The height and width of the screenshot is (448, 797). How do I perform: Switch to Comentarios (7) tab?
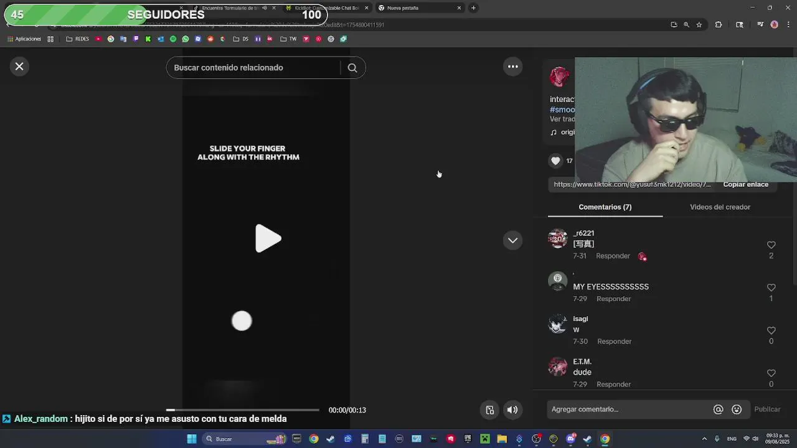click(x=605, y=207)
